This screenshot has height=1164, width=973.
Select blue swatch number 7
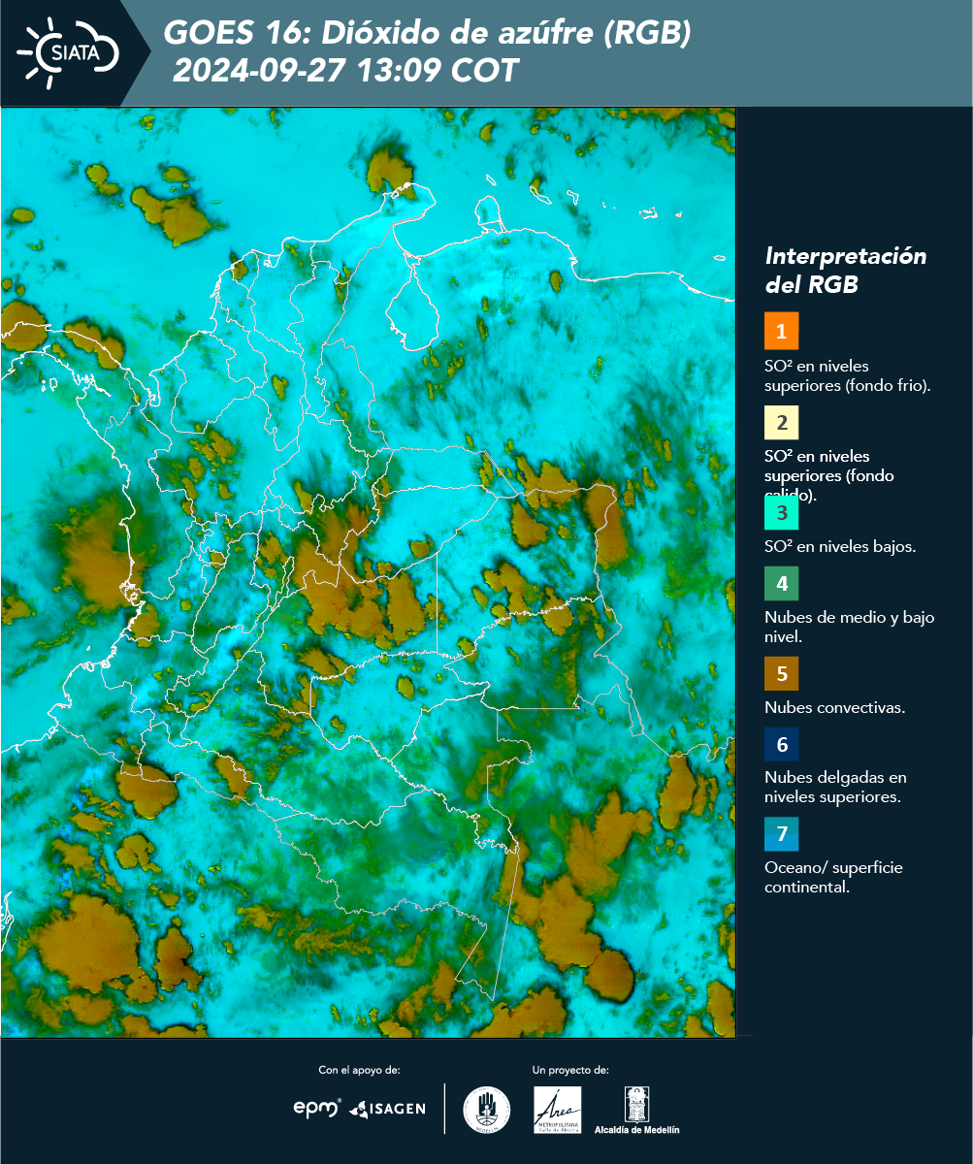[x=781, y=834]
